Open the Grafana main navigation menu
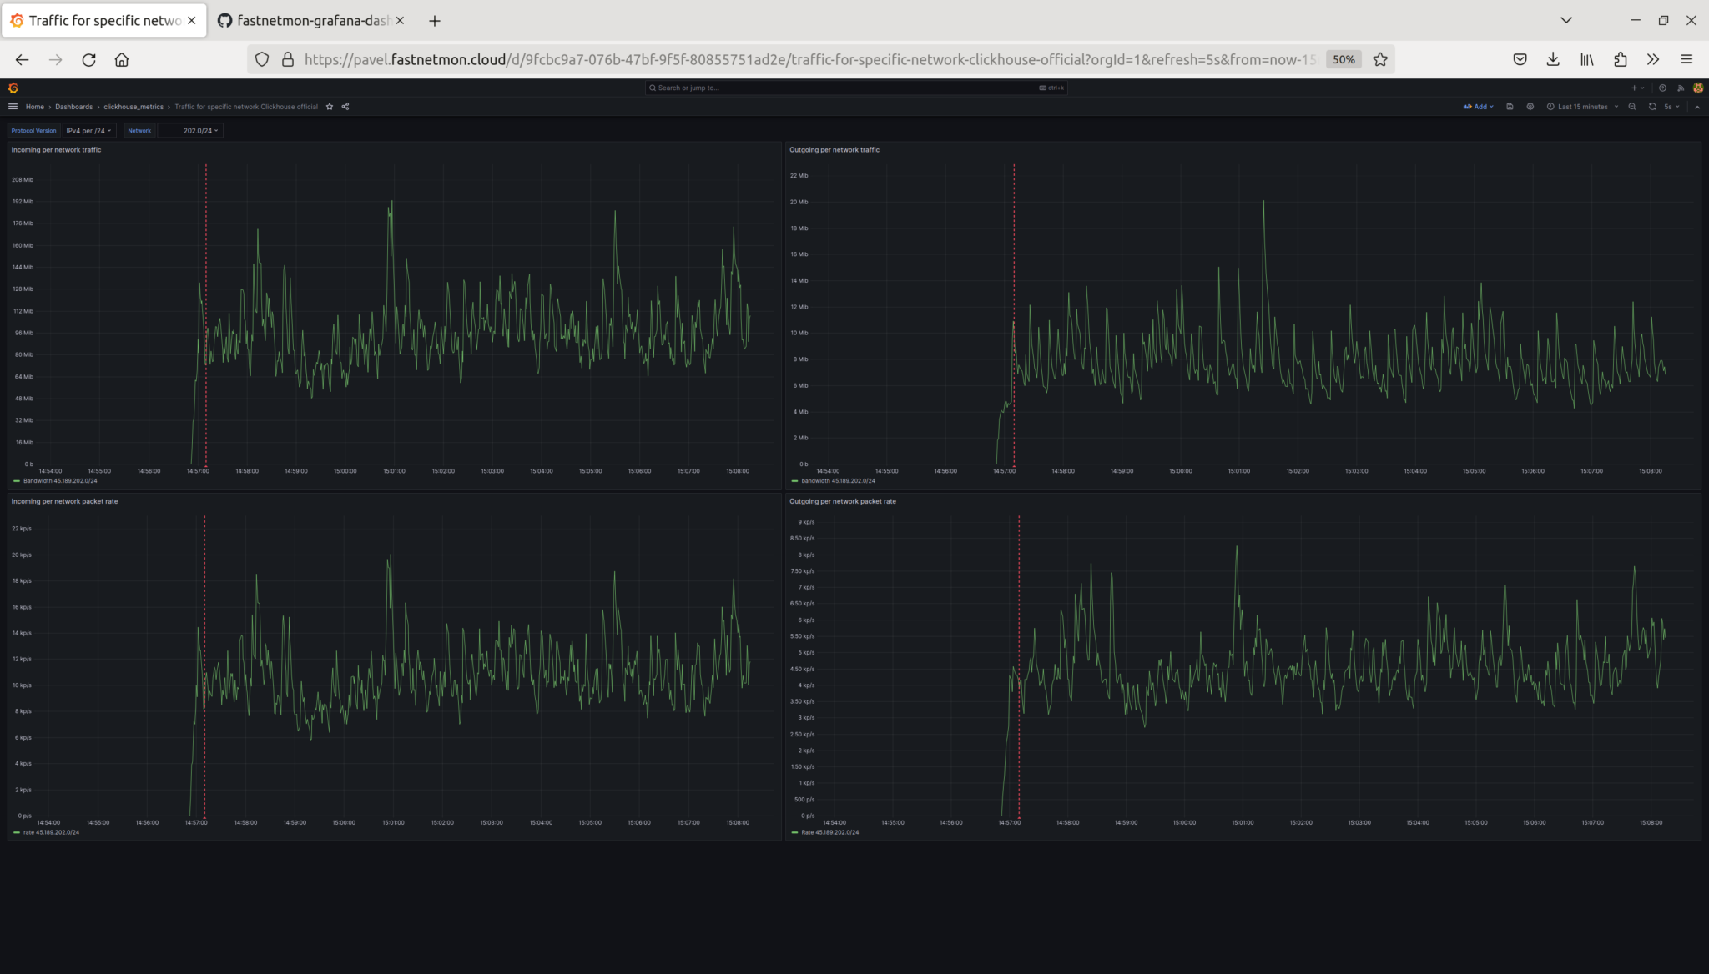This screenshot has width=1709, height=974. tap(13, 107)
